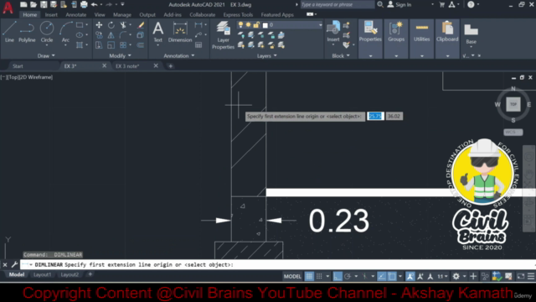Open the Manage ribbon tab
536x302 pixels.
click(122, 15)
